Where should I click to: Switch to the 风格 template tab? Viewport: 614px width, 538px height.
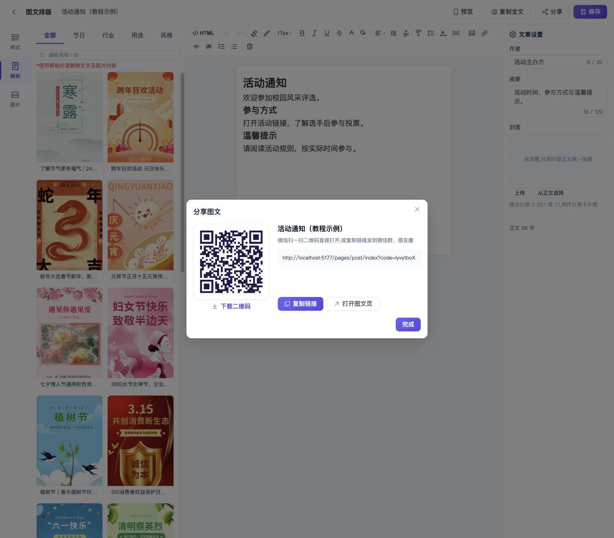[167, 35]
